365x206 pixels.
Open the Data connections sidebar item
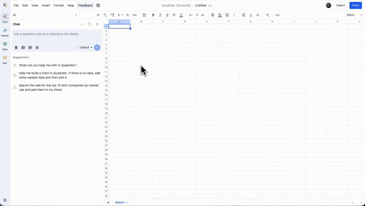point(5,46)
